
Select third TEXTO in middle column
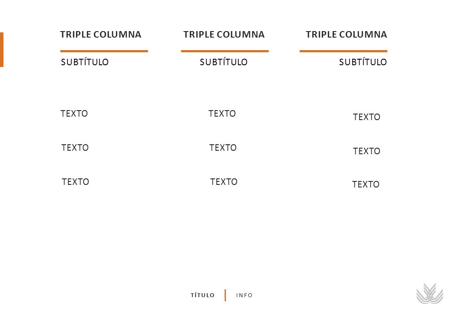[224, 181]
